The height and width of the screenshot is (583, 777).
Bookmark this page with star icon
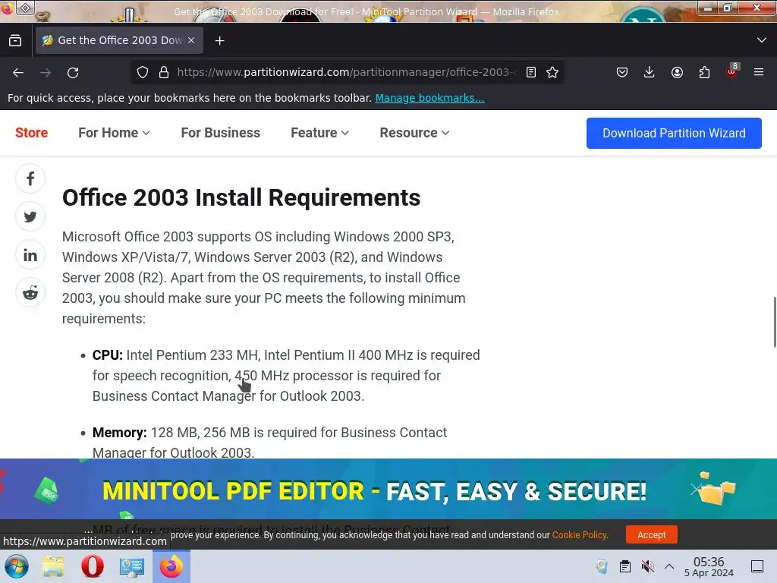[x=552, y=72]
